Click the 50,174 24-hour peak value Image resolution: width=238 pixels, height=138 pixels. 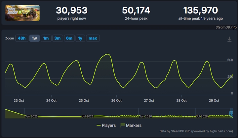(x=136, y=10)
